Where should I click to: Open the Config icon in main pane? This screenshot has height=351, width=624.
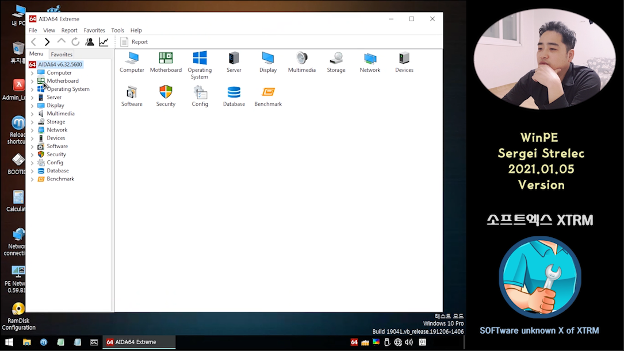[x=200, y=92]
